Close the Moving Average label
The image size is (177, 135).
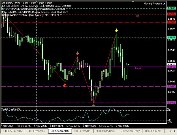click(x=165, y=4)
